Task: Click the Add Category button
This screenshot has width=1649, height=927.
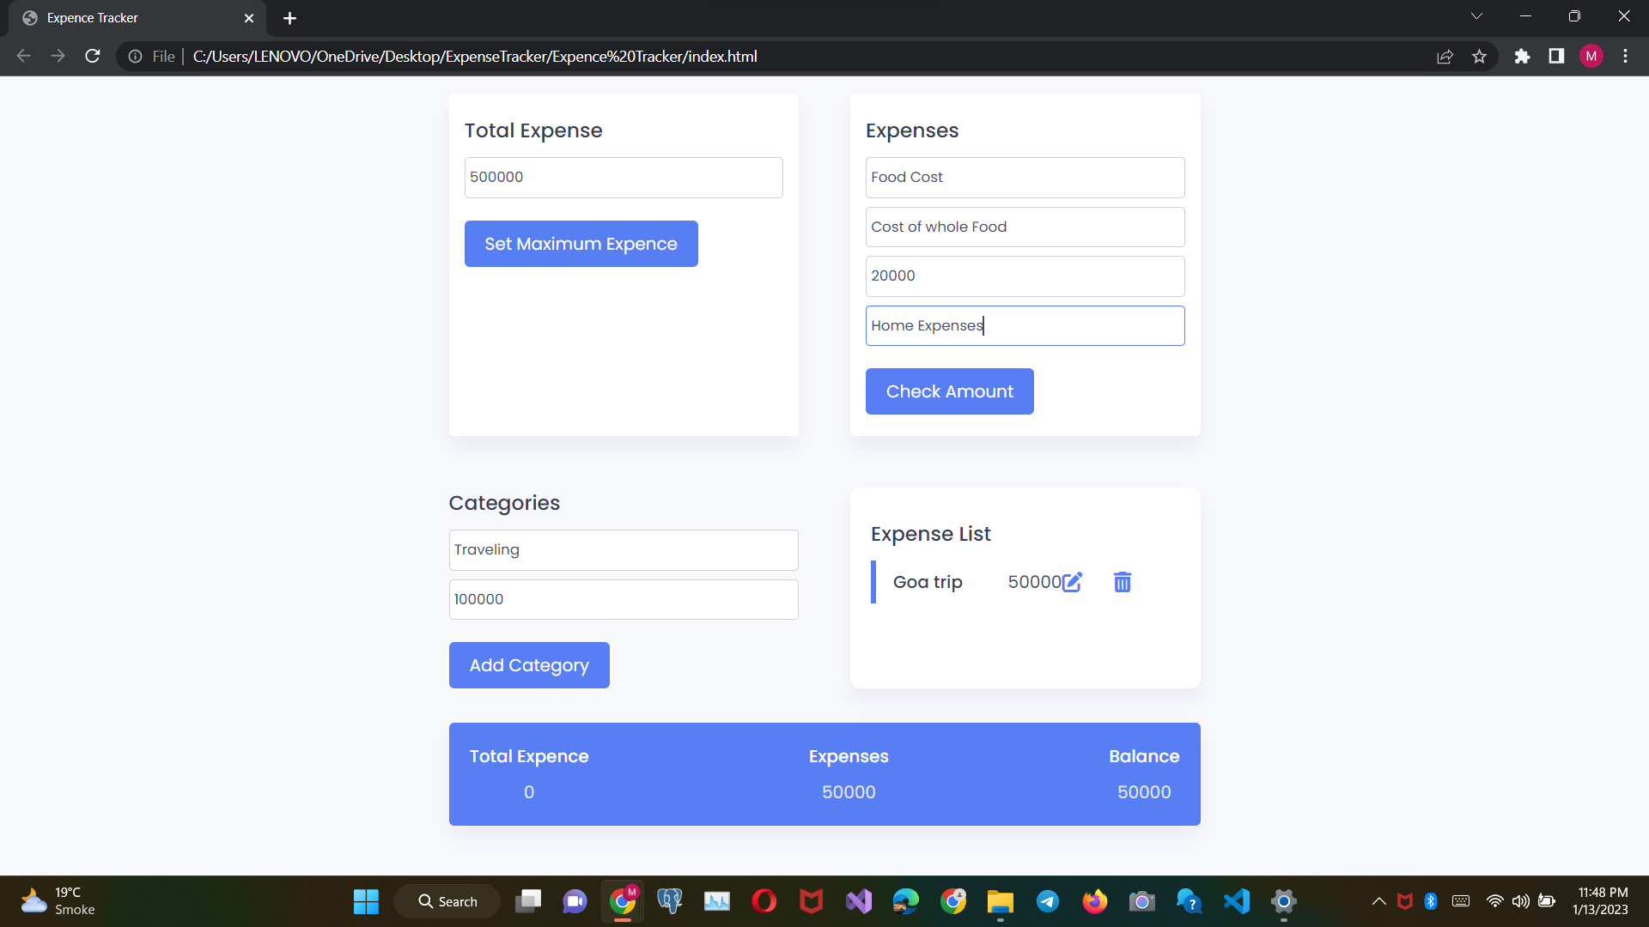Action: pyautogui.click(x=529, y=665)
